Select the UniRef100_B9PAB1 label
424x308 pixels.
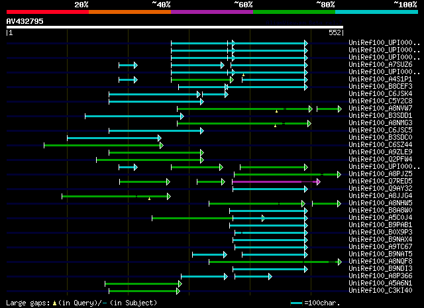click(x=380, y=225)
